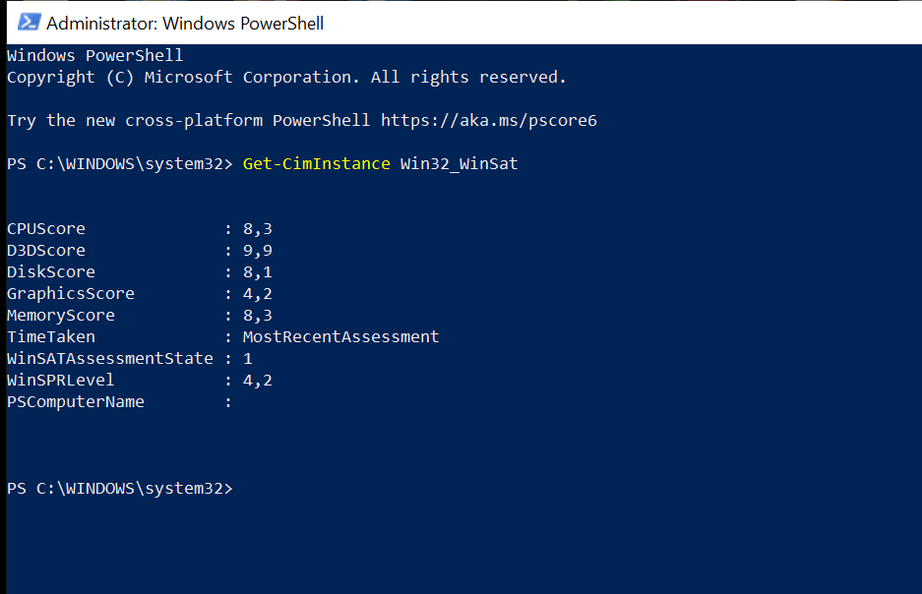Click the PSComputerName label
The image size is (922, 594).
pos(76,401)
